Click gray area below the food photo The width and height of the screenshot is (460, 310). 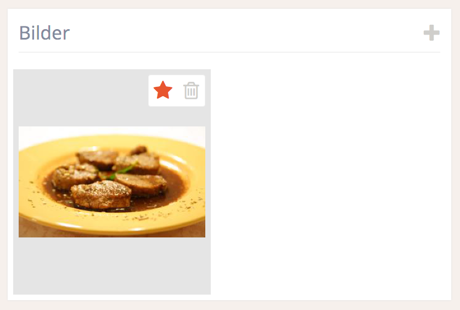tap(112, 266)
